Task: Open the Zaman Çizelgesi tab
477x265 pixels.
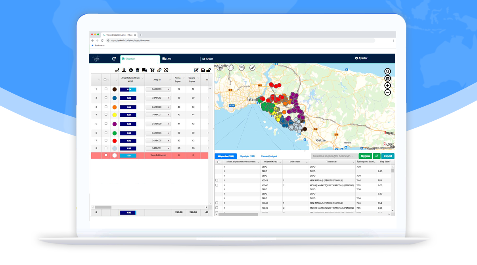Action: point(269,156)
